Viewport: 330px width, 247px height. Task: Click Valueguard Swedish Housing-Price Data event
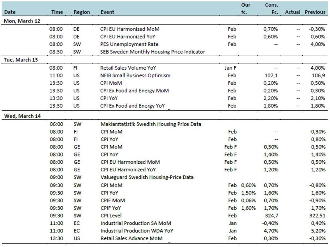[x=147, y=177]
